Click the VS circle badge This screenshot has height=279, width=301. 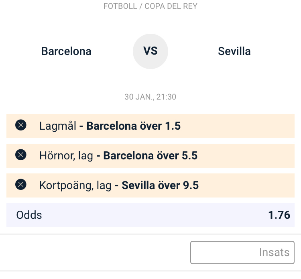coord(150,51)
